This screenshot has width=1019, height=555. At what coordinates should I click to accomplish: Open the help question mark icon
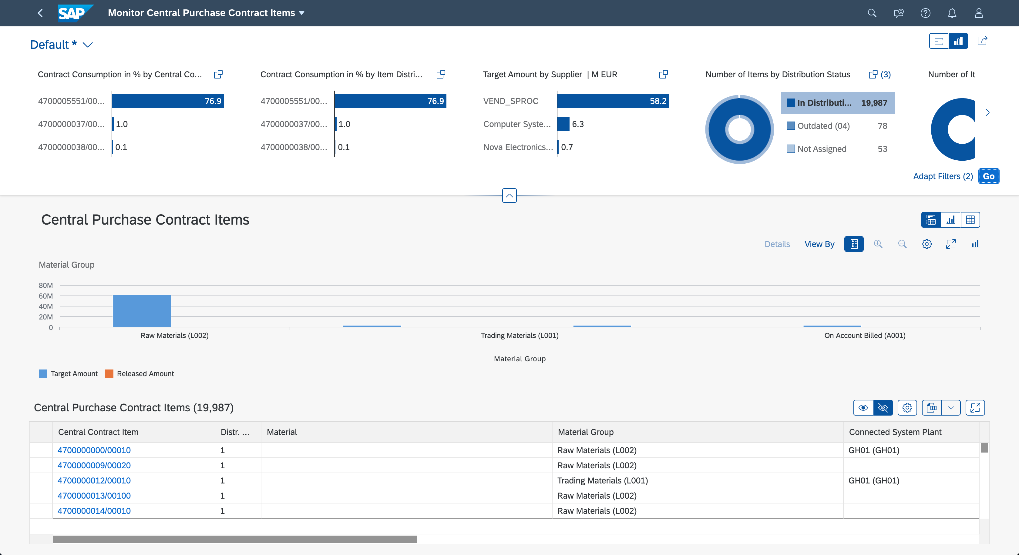coord(925,13)
